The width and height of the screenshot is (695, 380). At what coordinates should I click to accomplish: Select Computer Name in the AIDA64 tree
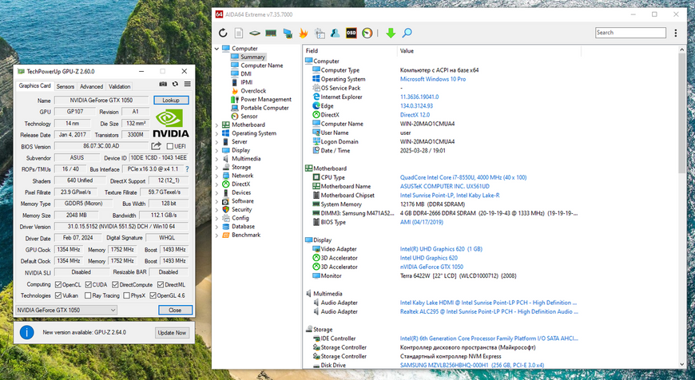261,65
